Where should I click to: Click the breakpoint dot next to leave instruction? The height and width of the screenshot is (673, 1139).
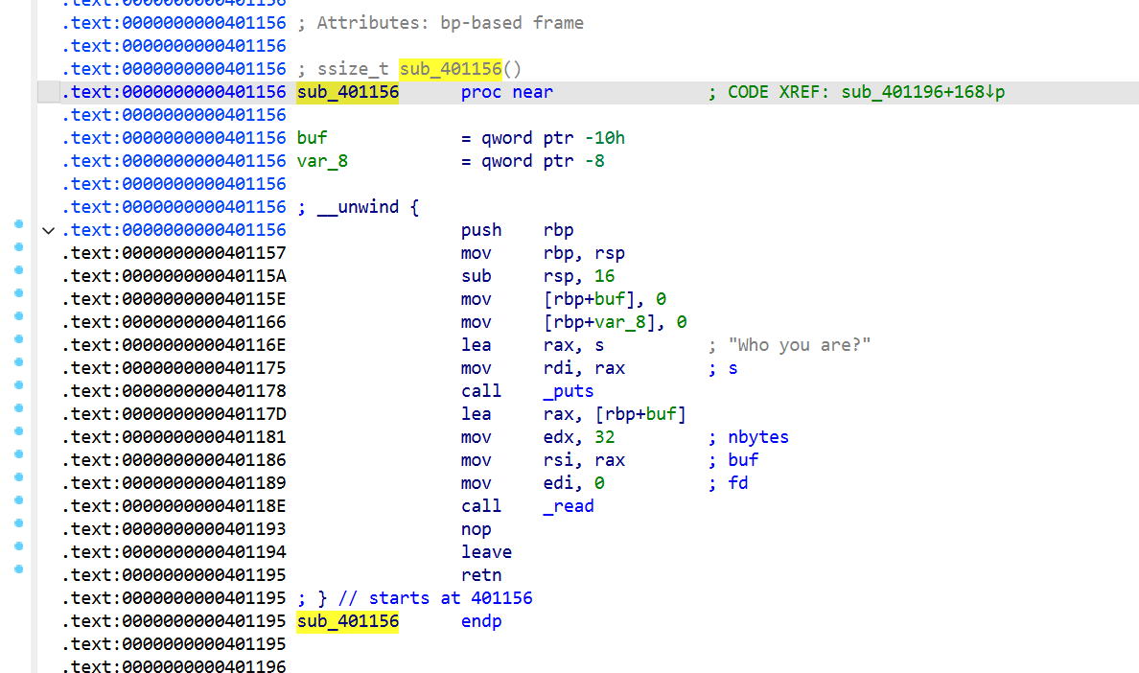[19, 545]
